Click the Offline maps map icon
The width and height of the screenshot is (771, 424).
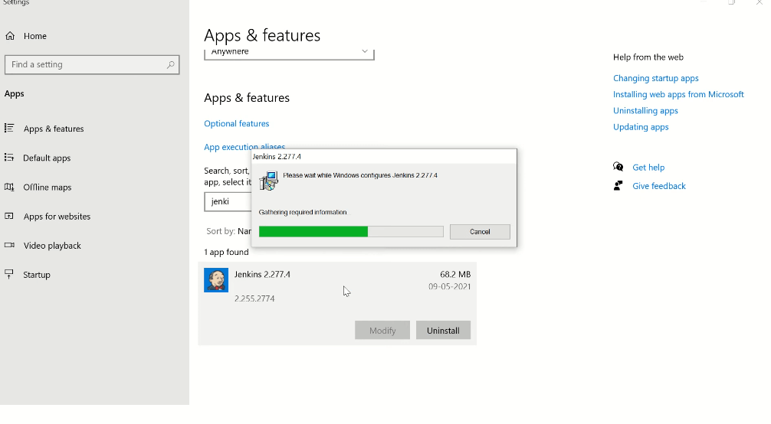point(9,187)
